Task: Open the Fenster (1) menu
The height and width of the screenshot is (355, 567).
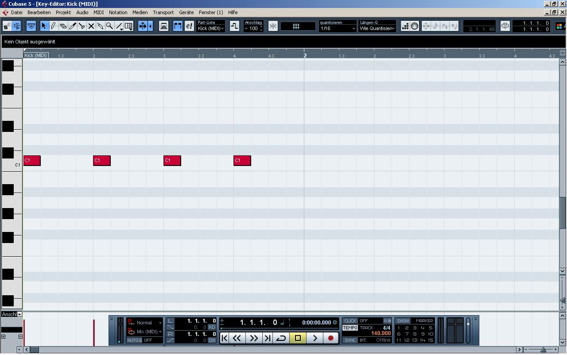Action: [x=211, y=12]
